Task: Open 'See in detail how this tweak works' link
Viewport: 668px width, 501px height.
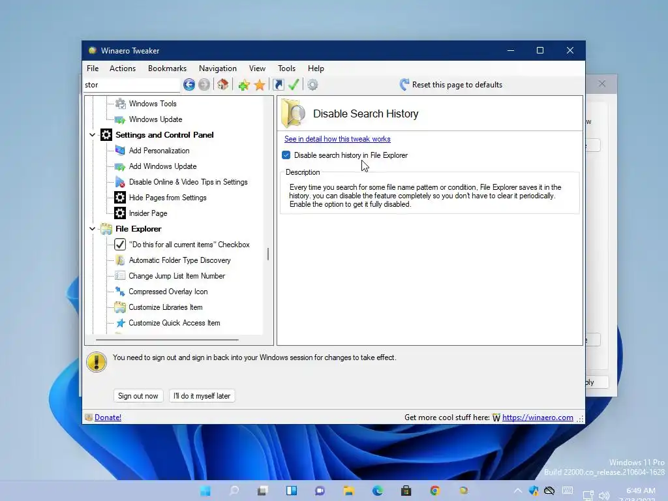Action: coord(337,139)
